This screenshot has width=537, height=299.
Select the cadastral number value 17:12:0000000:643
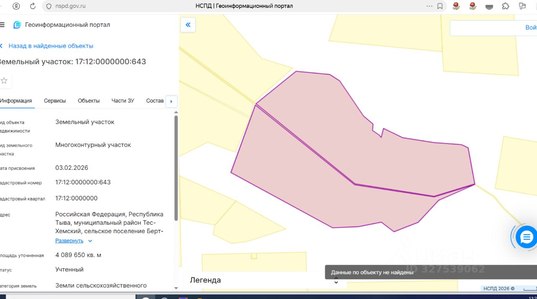[83, 182]
